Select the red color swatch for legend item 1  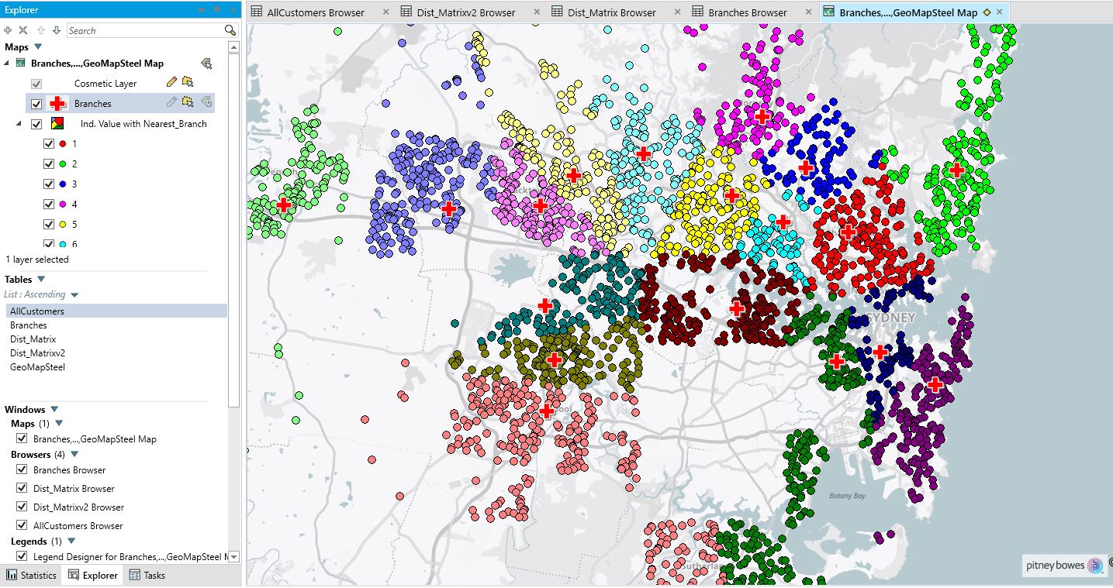coord(64,143)
